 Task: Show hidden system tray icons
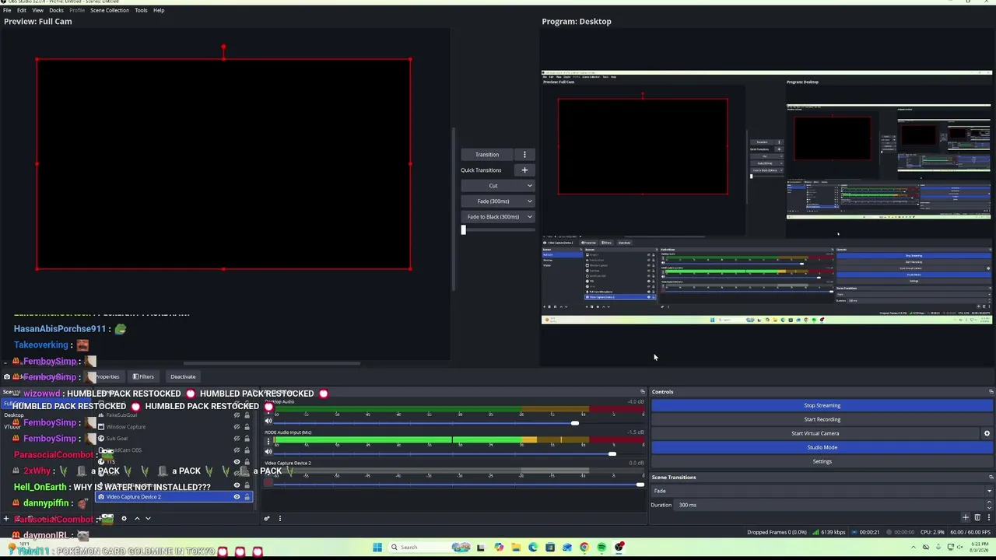point(914,547)
